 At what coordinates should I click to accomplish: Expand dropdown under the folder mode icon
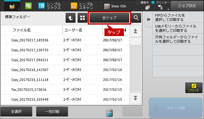click(19, 10)
